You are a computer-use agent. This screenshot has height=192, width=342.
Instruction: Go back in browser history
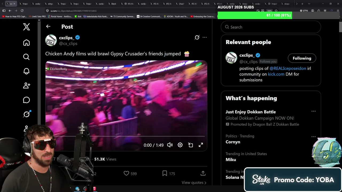[x=10, y=11]
